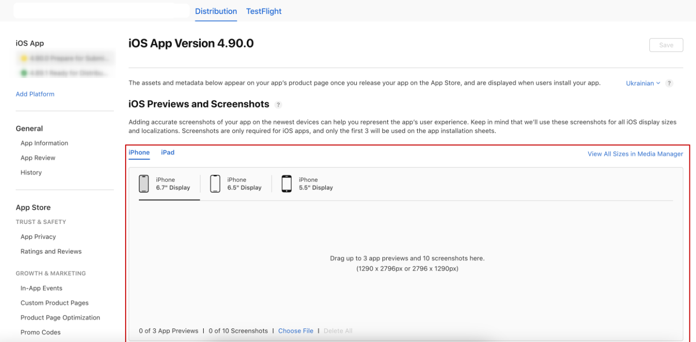
Task: Open help icon beside iOS Previews and Screenshots
Action: (x=278, y=105)
